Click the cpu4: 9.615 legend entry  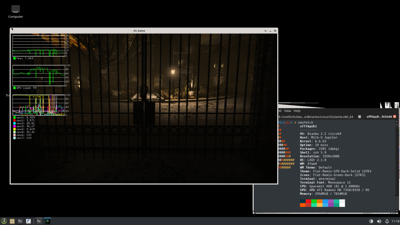[24, 129]
